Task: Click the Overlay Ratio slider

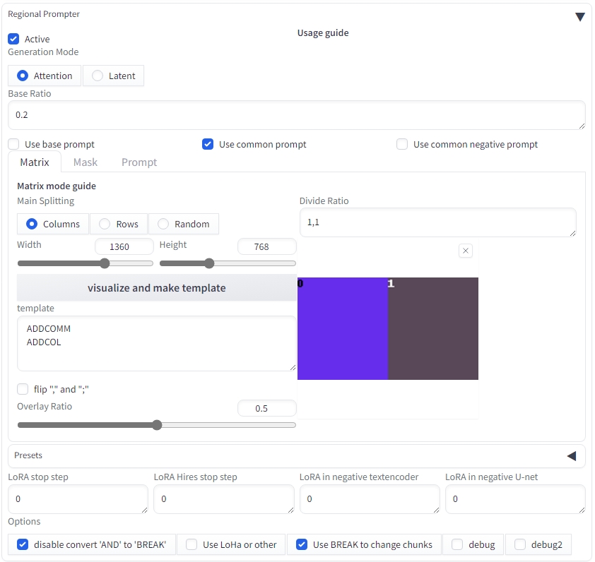Action: pyautogui.click(x=156, y=425)
